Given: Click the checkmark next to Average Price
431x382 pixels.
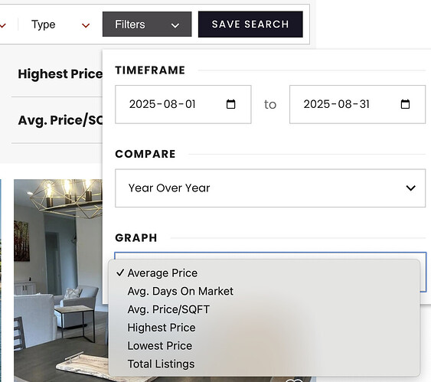Looking at the screenshot, I should (120, 273).
